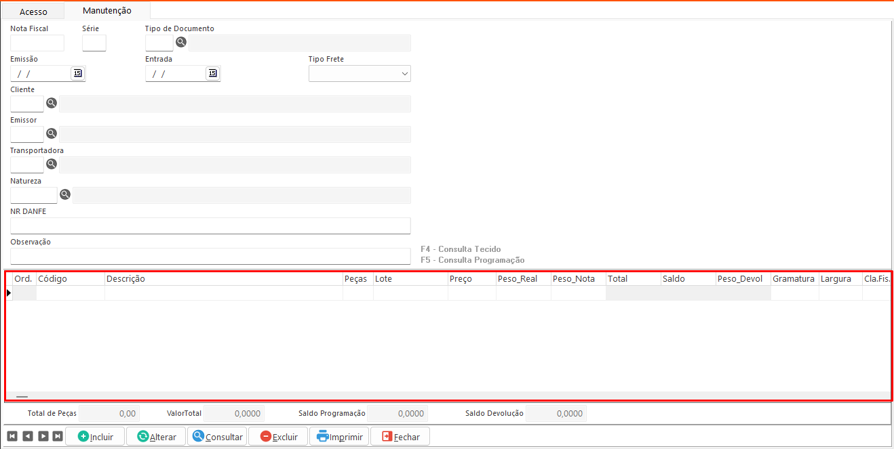Jump to the last record icon
The image size is (894, 449).
pos(58,436)
